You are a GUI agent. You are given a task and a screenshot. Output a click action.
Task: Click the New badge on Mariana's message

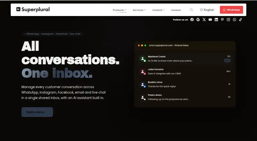(227, 61)
